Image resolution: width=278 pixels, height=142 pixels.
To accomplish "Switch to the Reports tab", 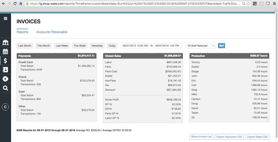I will (22, 32).
